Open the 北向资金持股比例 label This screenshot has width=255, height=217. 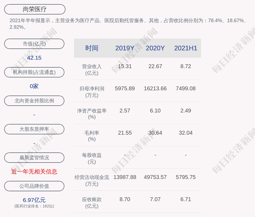[x=34, y=101]
